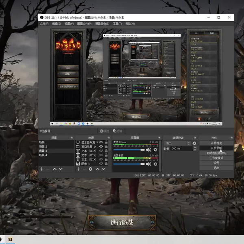
Task: Add a new source with the plus icon
Action: tap(78, 169)
